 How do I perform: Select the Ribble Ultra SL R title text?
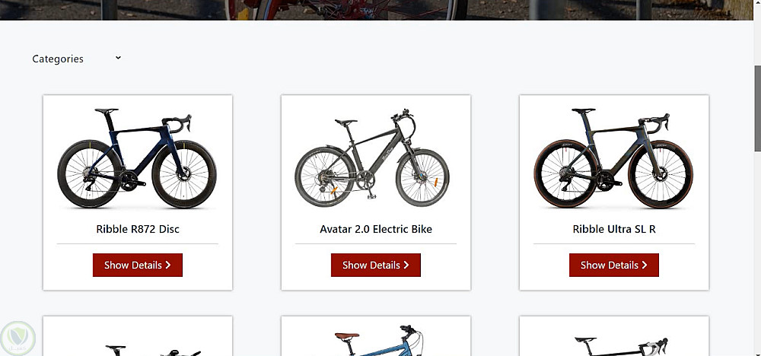(x=613, y=229)
